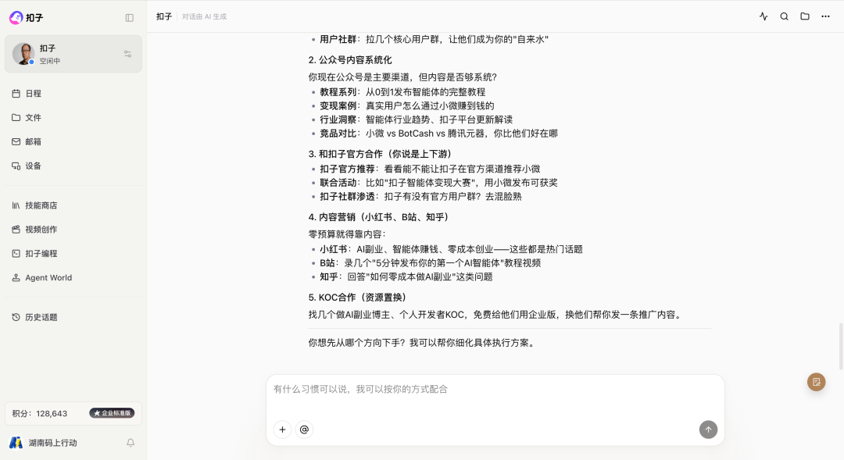
Task: Click 教程系列 bullet text
Action: (x=402, y=92)
